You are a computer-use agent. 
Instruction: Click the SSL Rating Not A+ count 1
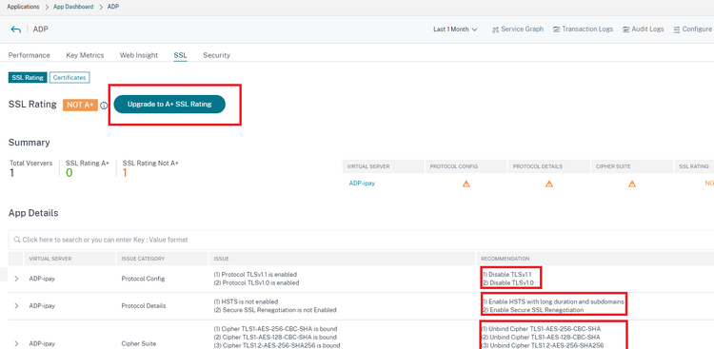click(x=125, y=173)
